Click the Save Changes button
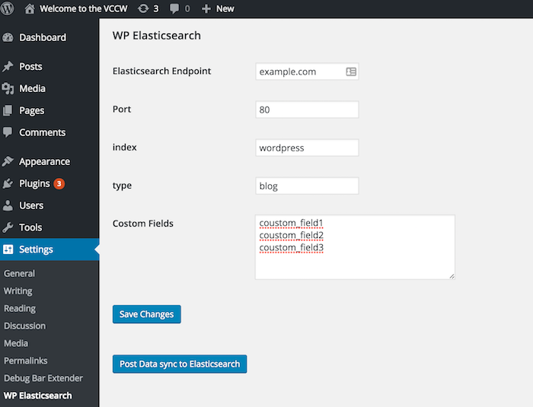The width and height of the screenshot is (533, 407). tap(146, 314)
